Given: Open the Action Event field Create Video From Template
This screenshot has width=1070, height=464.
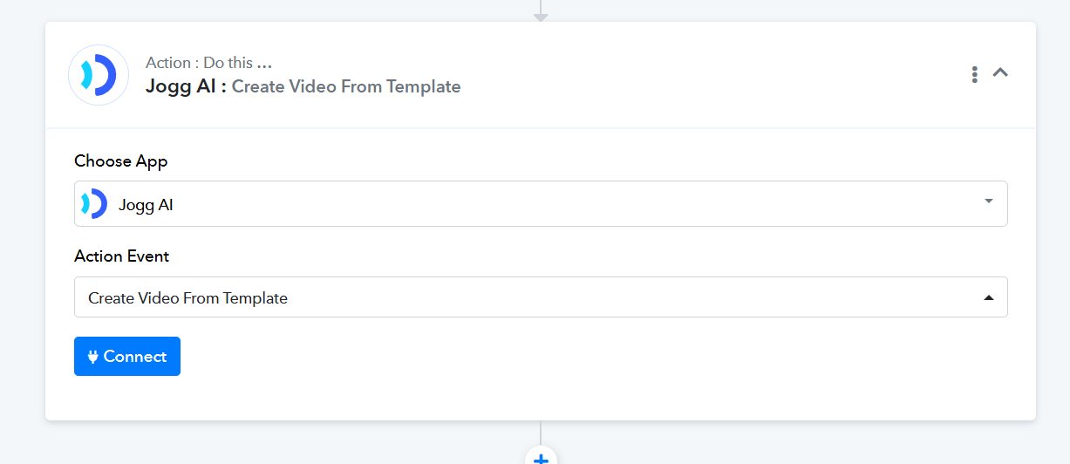Looking at the screenshot, I should 541,297.
